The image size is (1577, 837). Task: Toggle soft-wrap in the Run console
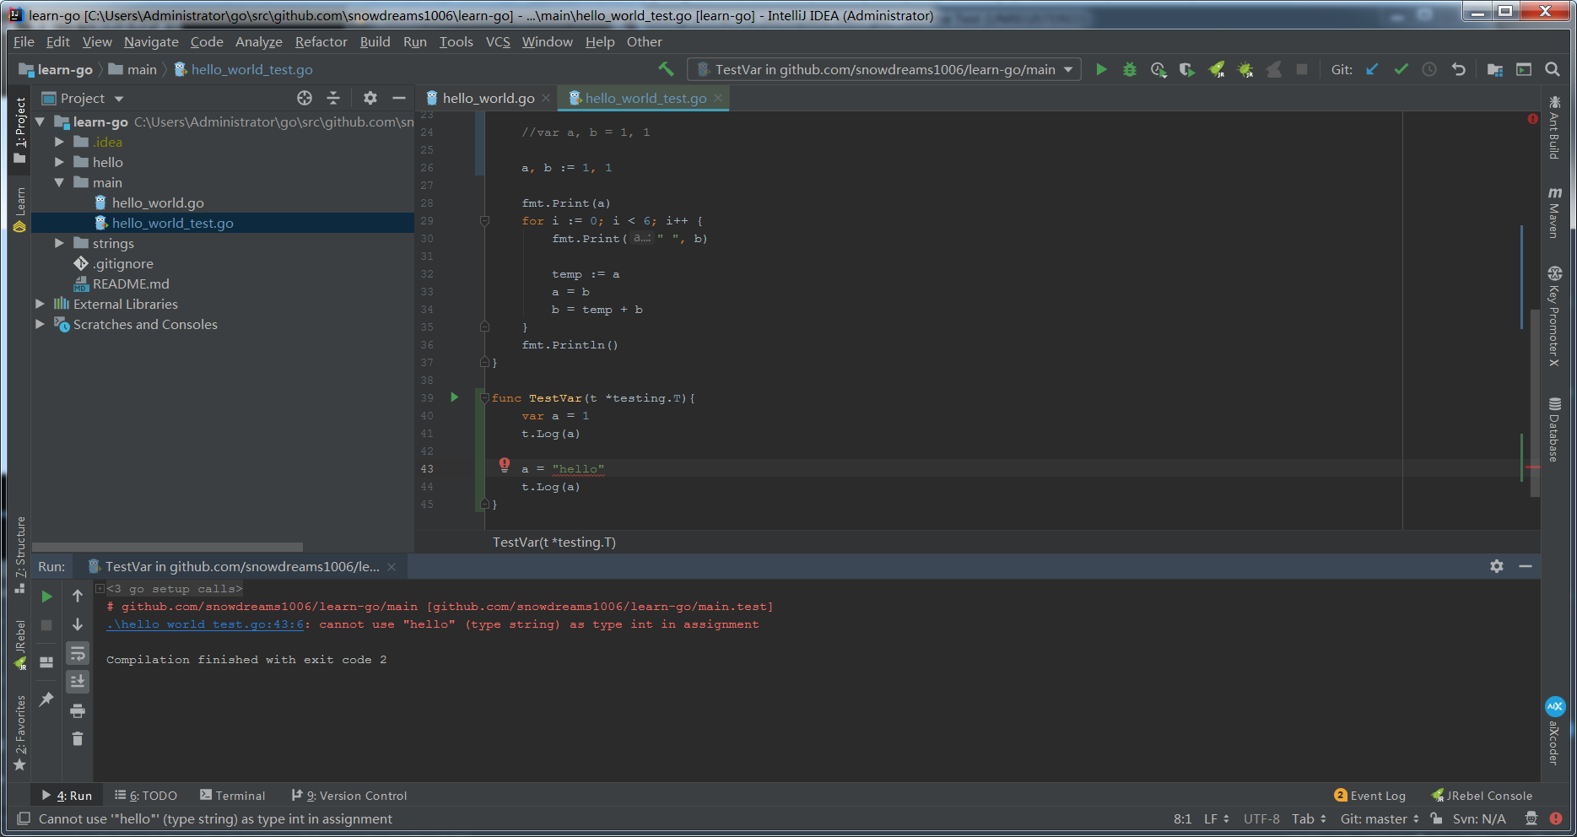click(x=78, y=653)
